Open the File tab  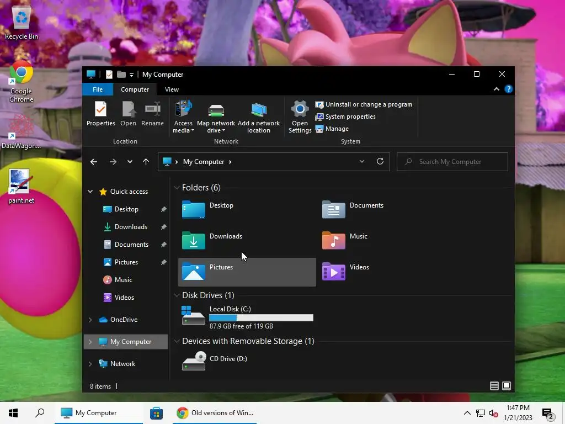click(x=98, y=89)
